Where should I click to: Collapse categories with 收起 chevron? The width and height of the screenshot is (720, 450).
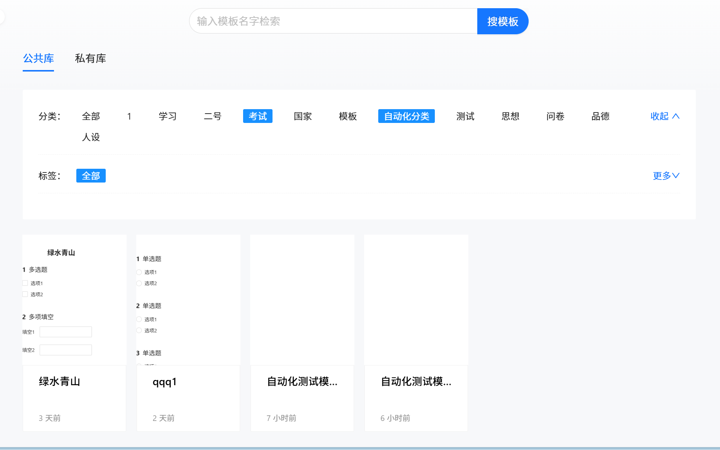point(665,116)
